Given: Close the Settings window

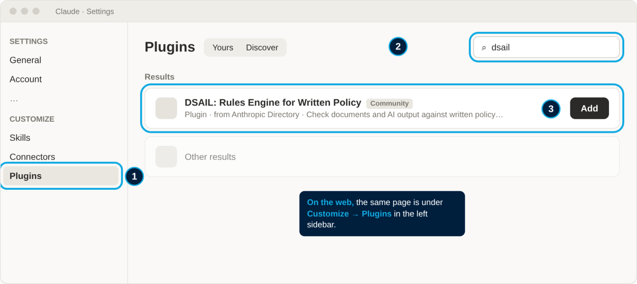Looking at the screenshot, I should click(x=13, y=11).
